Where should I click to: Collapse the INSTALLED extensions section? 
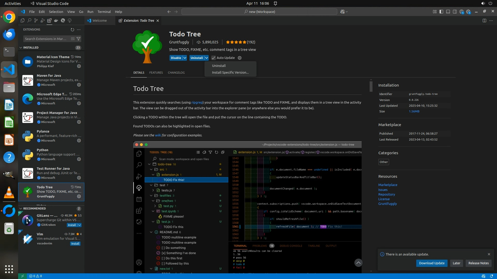click(21, 48)
